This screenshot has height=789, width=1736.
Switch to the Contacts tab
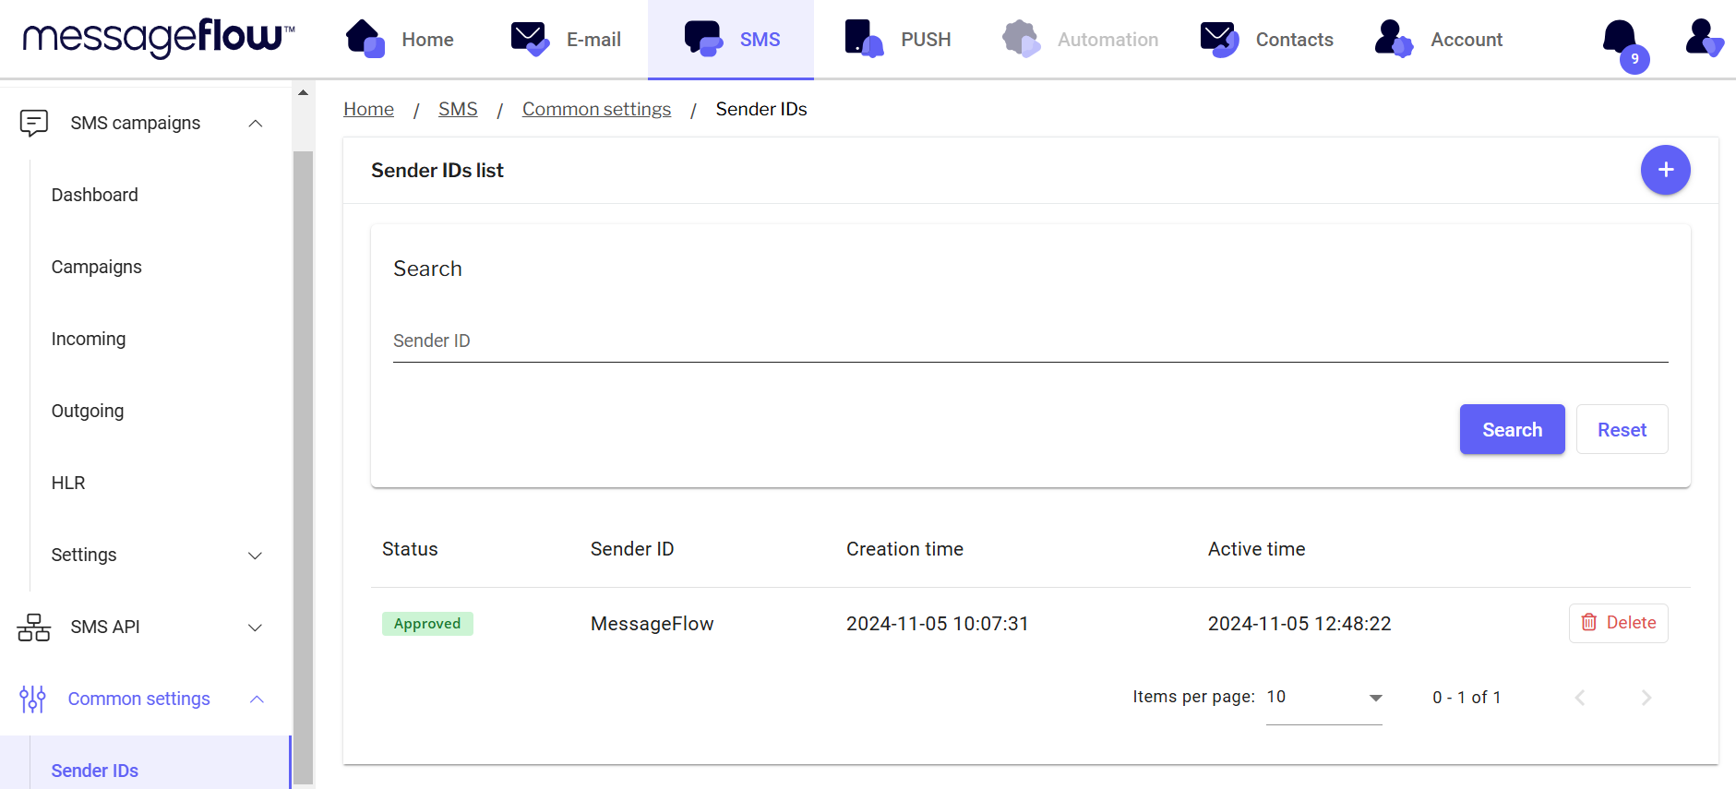[x=1267, y=40]
